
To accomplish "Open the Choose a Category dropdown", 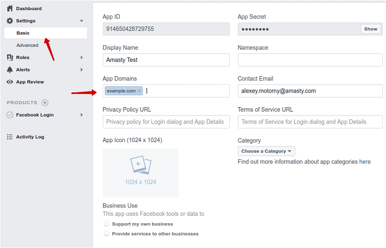I will (266, 151).
